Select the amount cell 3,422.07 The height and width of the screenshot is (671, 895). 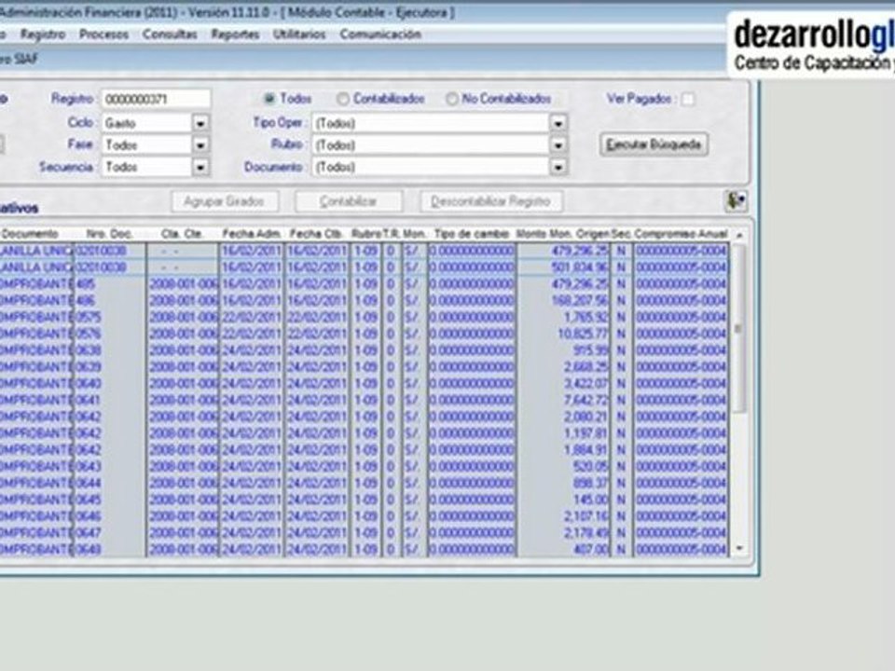(563, 383)
